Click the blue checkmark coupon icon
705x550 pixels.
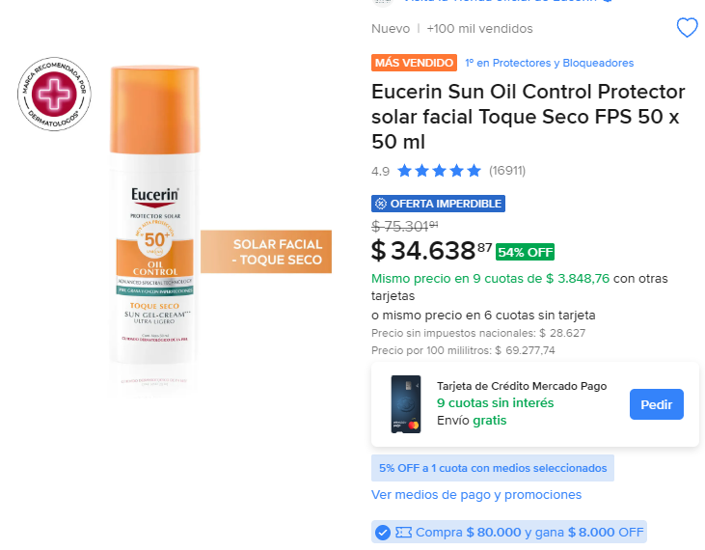[x=383, y=533]
